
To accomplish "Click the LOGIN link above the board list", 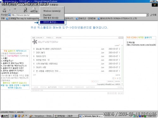I will pos(117,45).
